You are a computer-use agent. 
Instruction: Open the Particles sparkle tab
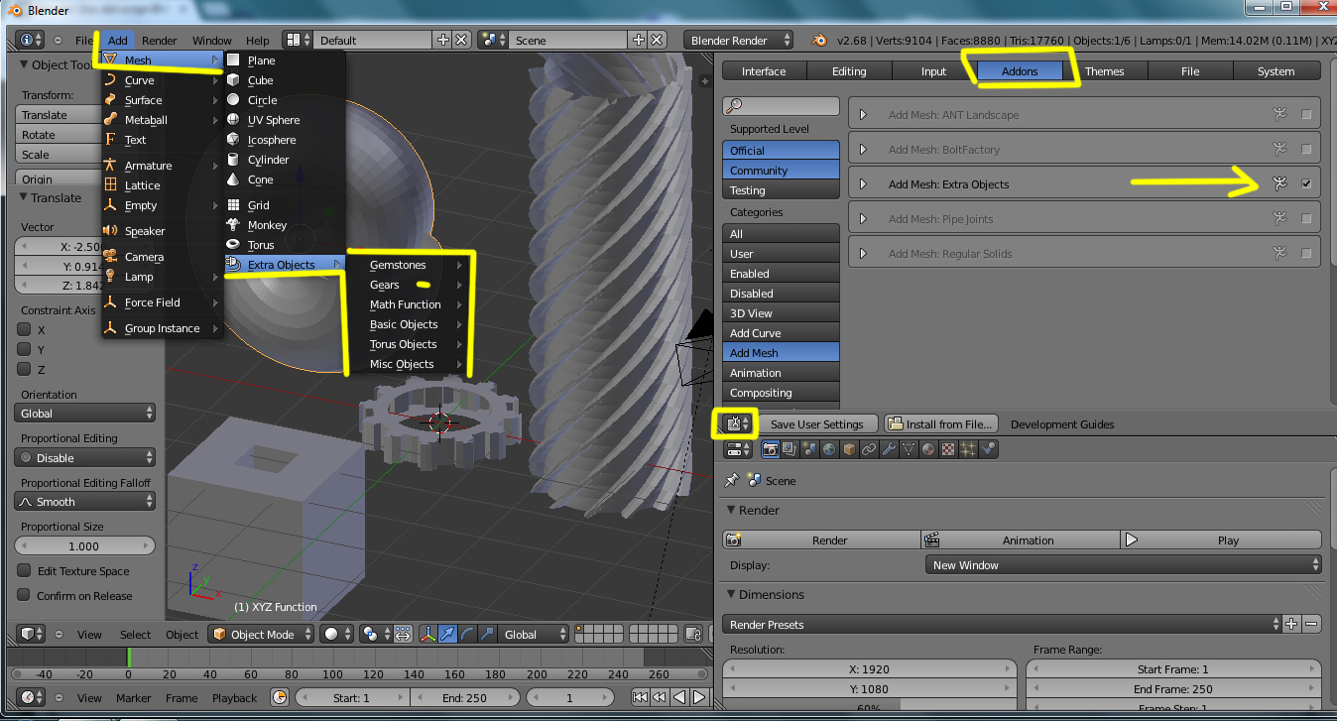[x=968, y=449]
